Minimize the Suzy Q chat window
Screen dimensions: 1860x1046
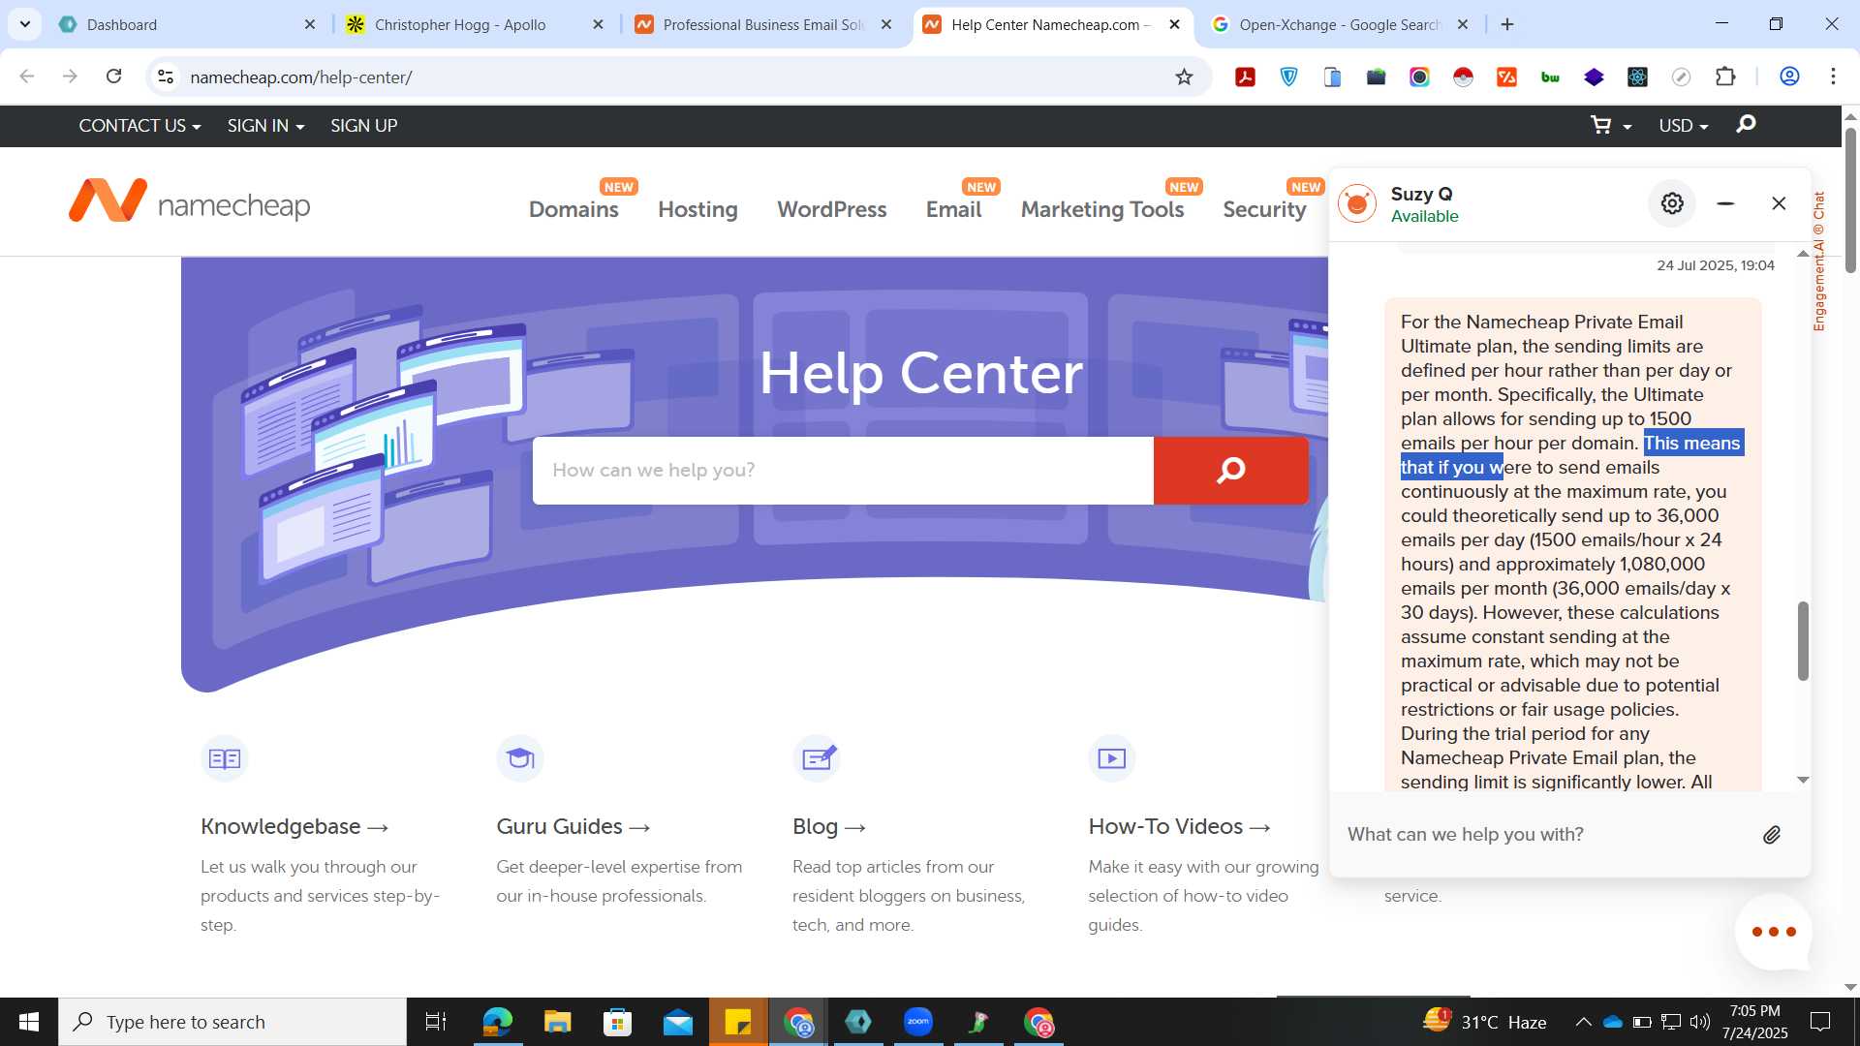(1725, 203)
